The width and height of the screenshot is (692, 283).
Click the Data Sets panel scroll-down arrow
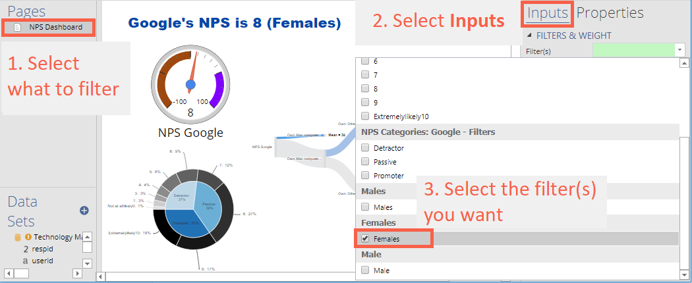[88, 264]
